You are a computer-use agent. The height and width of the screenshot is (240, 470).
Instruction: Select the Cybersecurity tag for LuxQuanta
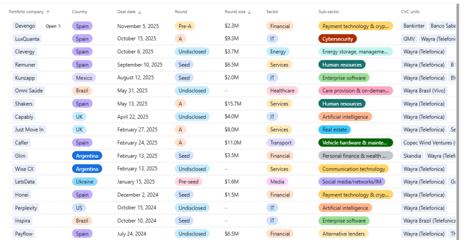coord(337,39)
